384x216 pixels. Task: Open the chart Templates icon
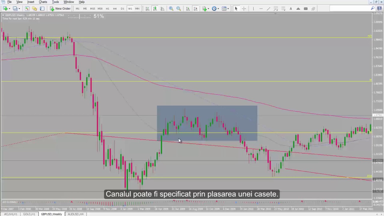tap(224, 9)
